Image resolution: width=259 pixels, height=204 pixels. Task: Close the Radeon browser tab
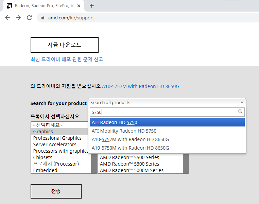coord(79,6)
